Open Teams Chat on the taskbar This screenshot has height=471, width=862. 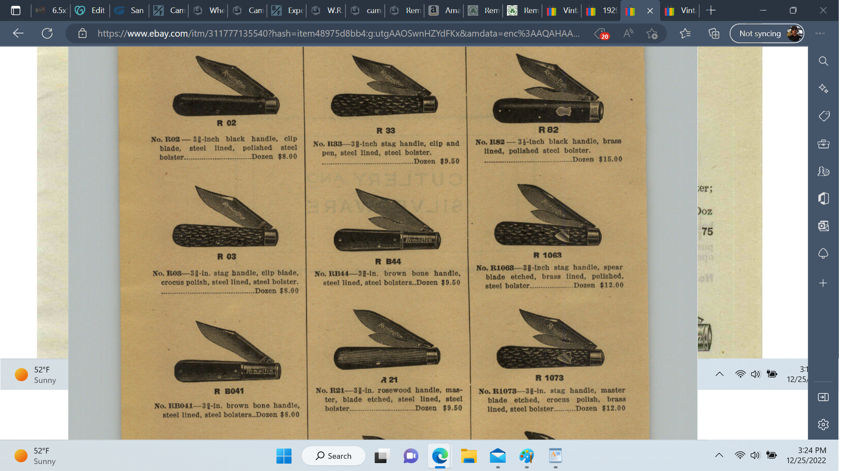[x=410, y=456]
